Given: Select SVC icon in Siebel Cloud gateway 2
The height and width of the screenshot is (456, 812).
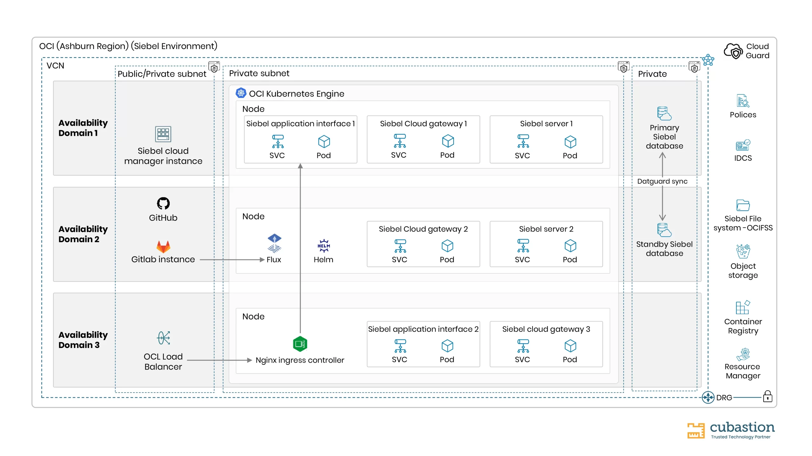Looking at the screenshot, I should pos(400,246).
